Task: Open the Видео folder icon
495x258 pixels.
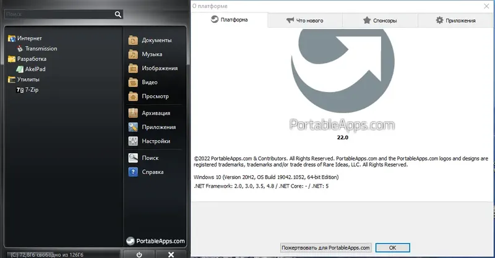Action: [133, 82]
